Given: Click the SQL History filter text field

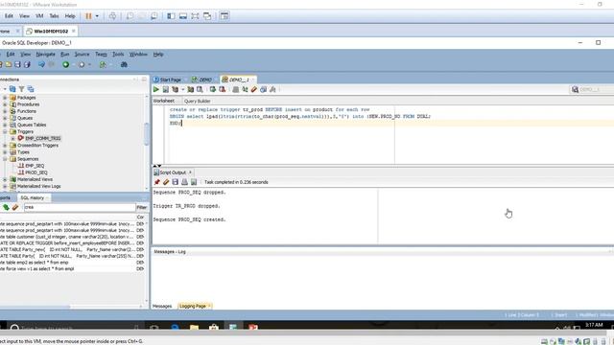Looking at the screenshot, I should tap(80, 207).
